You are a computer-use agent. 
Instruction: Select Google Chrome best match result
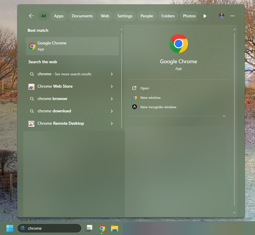click(72, 46)
